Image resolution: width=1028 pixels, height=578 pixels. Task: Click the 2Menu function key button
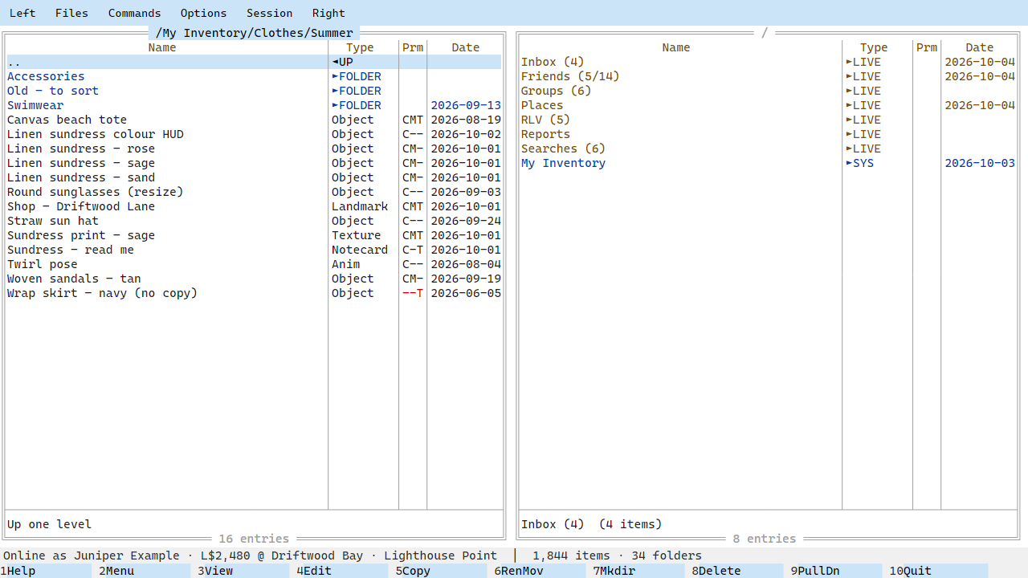[x=145, y=571]
